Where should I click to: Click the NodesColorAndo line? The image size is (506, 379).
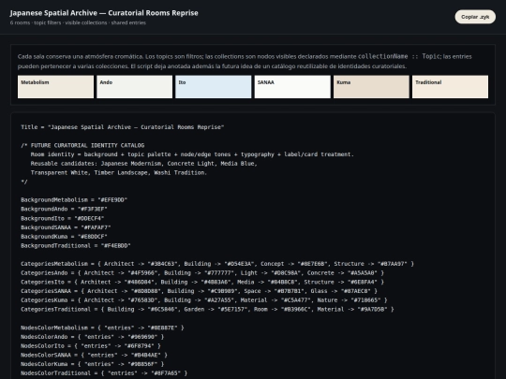click(x=92, y=337)
